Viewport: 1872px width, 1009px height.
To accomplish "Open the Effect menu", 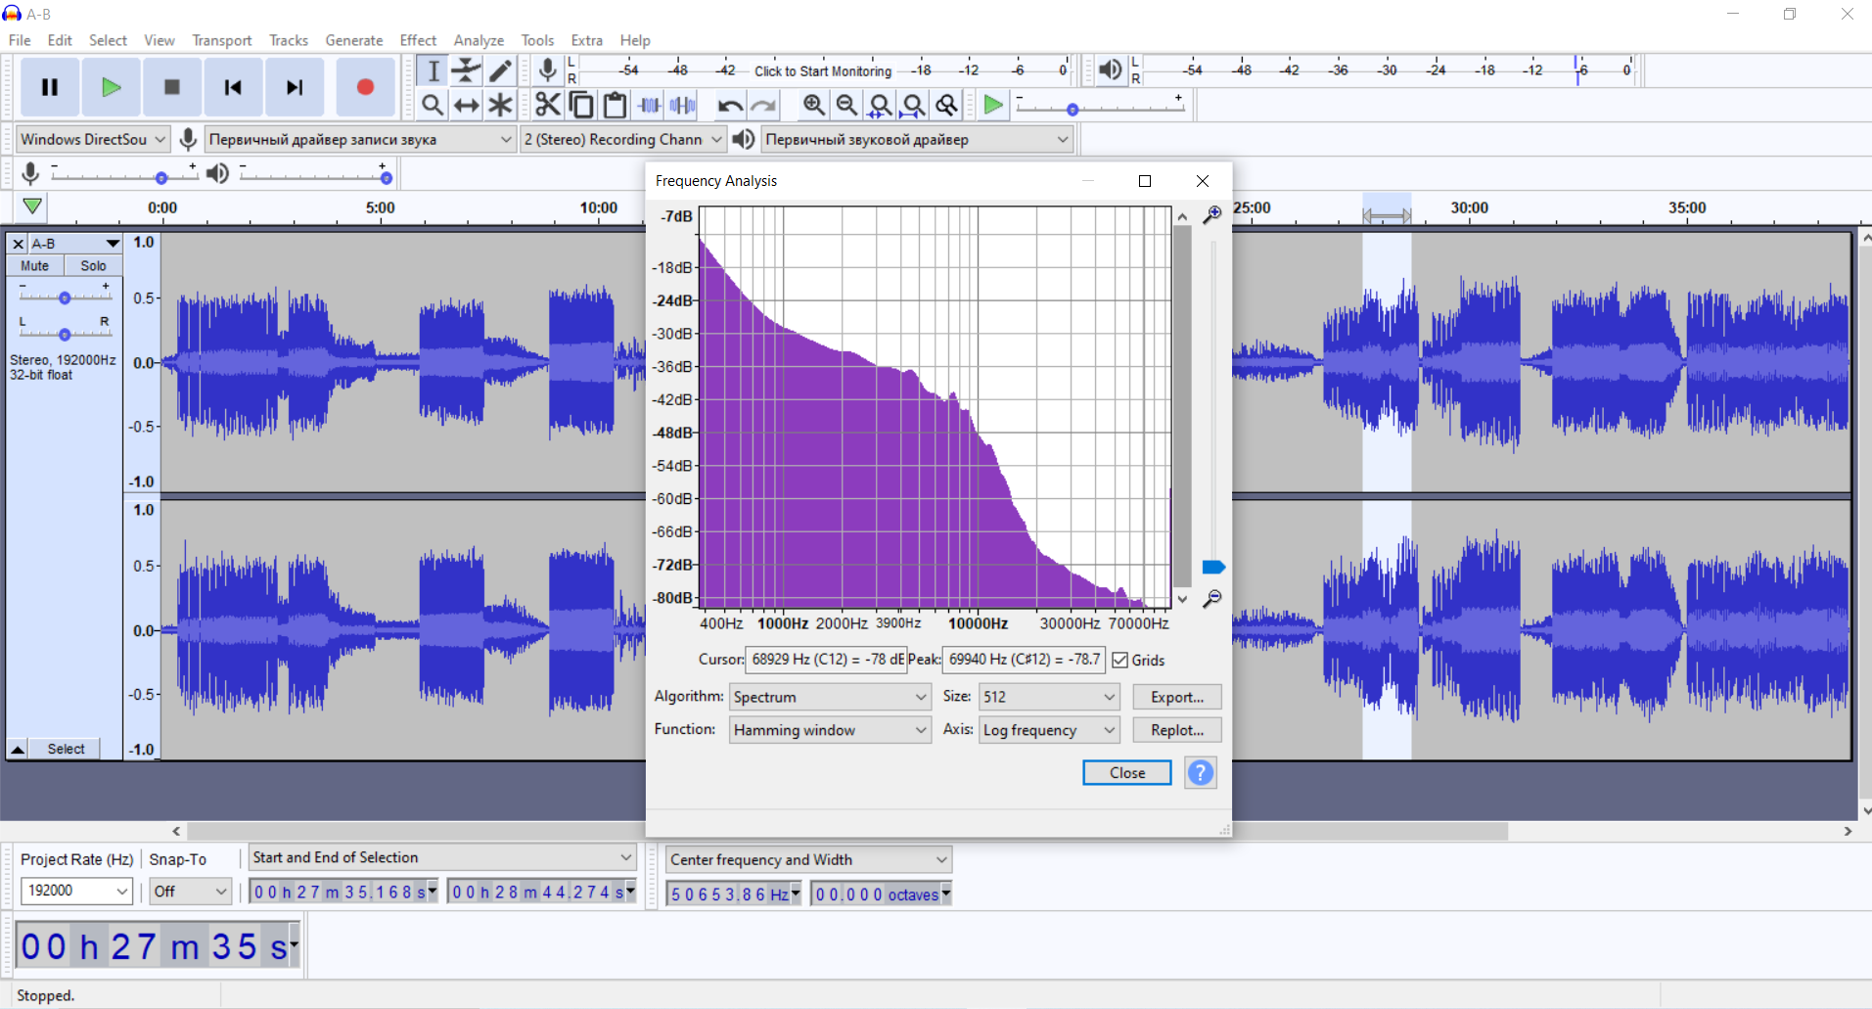I will point(418,40).
